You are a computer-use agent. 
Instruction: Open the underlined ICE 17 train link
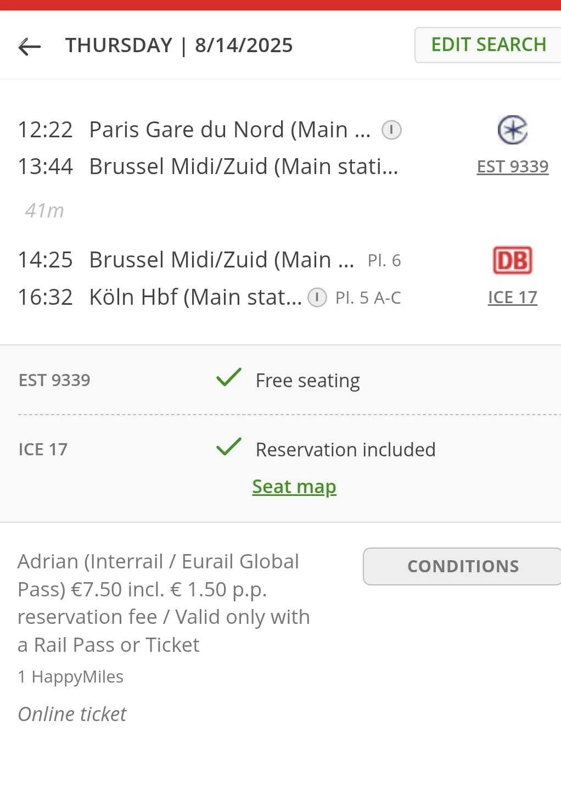[512, 297]
